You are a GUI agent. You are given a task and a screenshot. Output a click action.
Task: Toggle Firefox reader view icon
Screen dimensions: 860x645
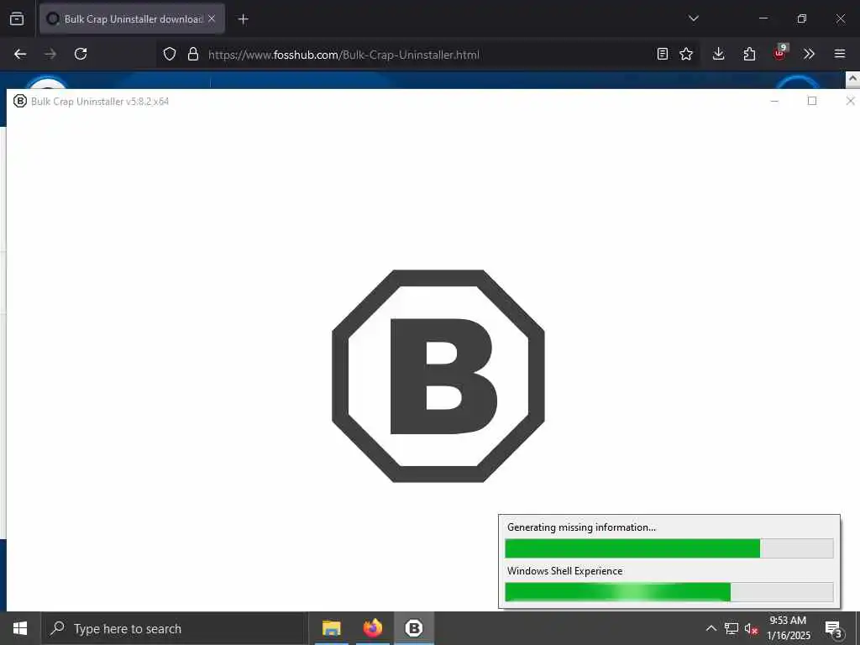[663, 54]
